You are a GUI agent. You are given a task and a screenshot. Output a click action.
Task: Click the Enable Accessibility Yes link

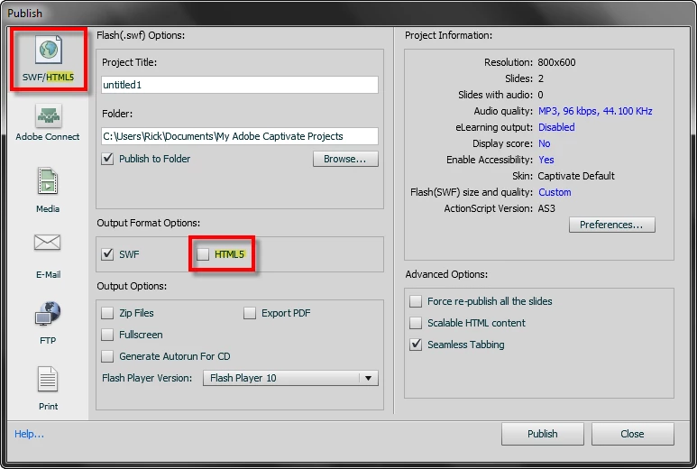tap(546, 160)
